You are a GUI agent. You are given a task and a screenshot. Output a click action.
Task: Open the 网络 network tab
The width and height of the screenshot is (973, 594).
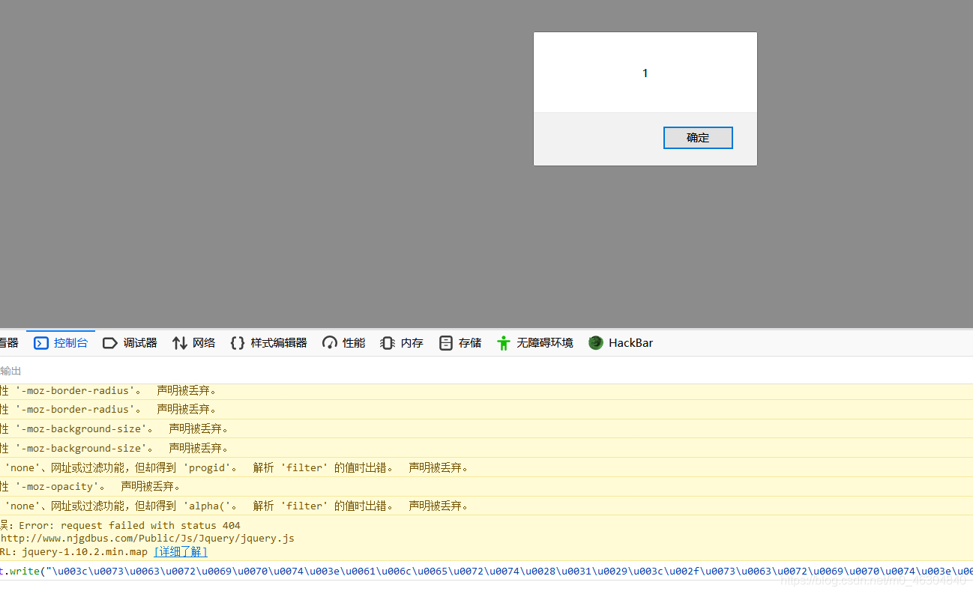(x=193, y=343)
